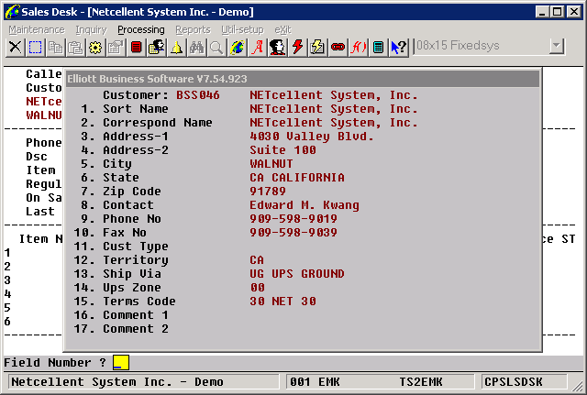Click the red notes list icon
The image size is (587, 395).
[x=137, y=48]
